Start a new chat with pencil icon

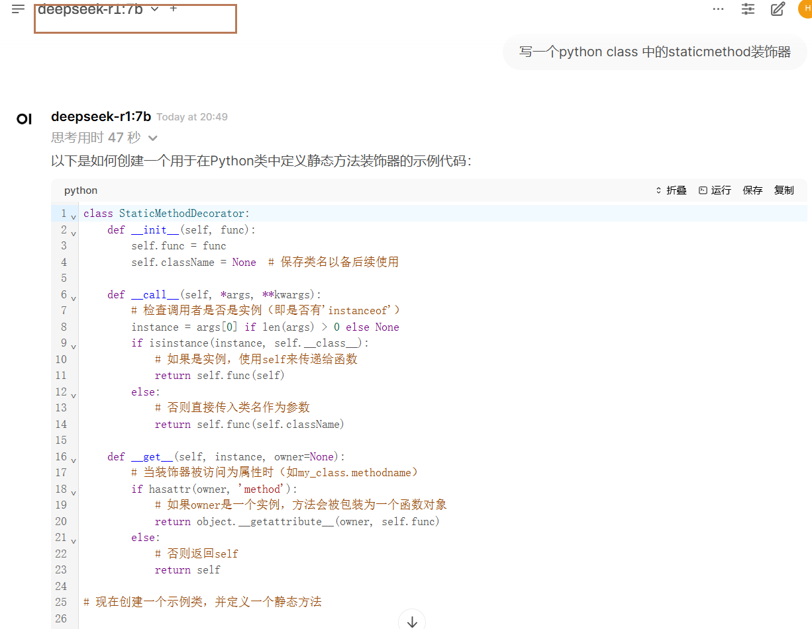778,9
